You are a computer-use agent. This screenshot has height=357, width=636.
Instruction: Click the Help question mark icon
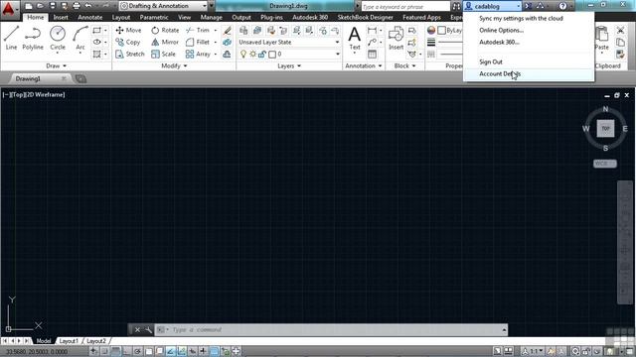point(562,6)
